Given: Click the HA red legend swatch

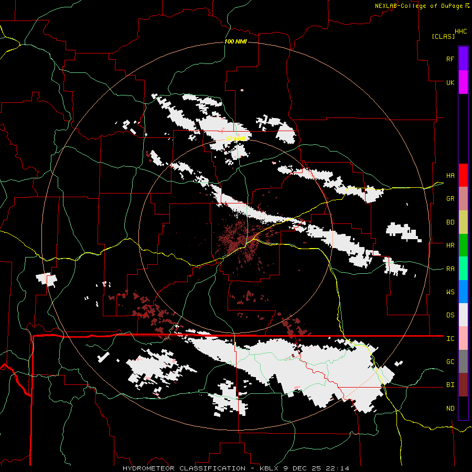Looking at the screenshot, I should point(463,175).
